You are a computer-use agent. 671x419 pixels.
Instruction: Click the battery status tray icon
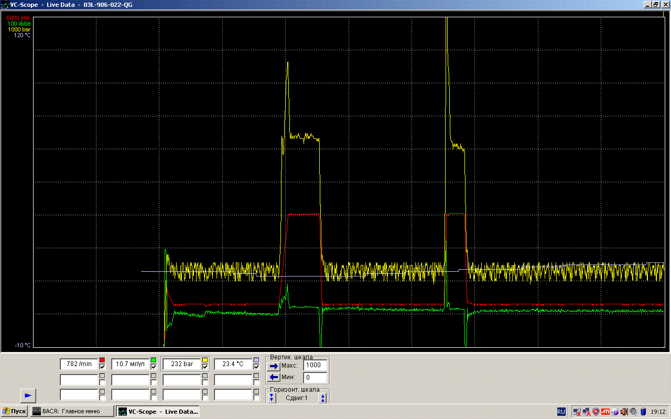(643, 412)
